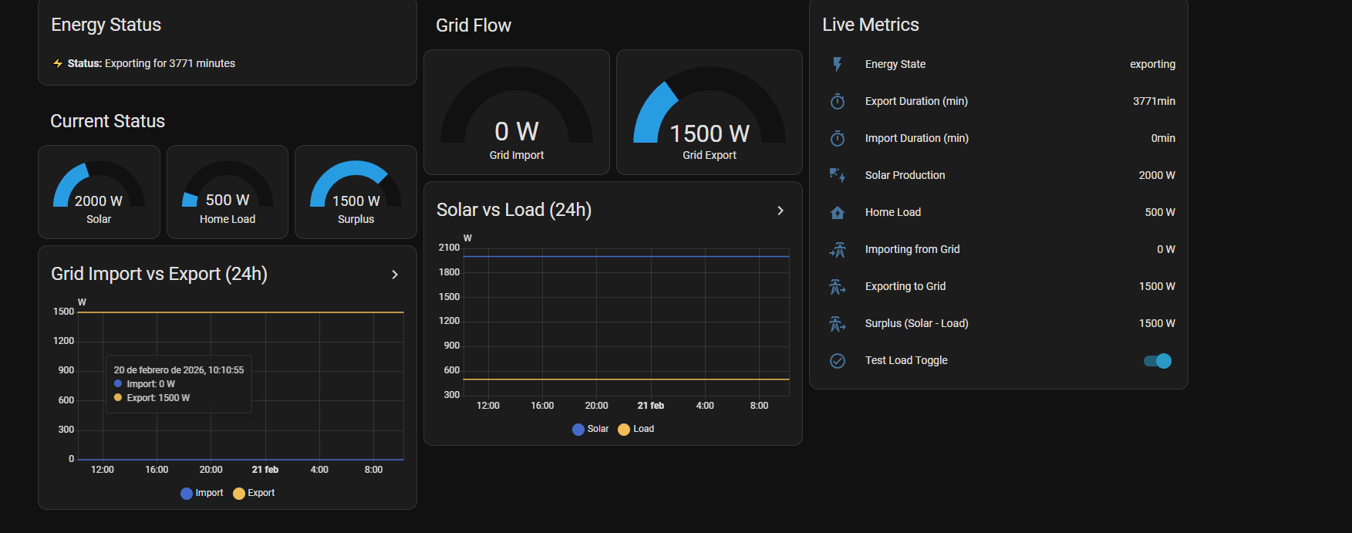Toggle the Import series legend

tap(202, 493)
